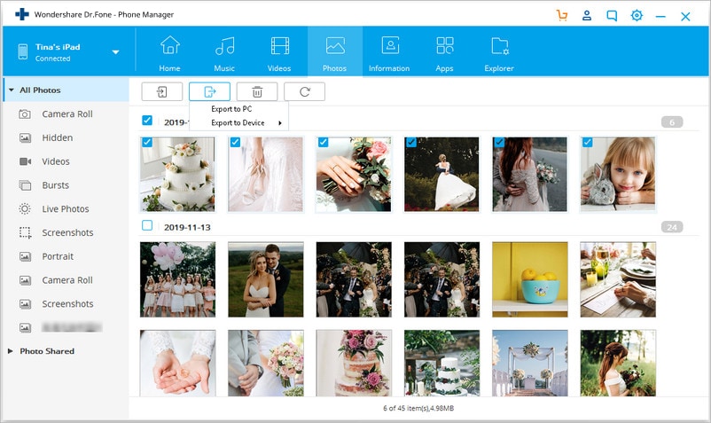This screenshot has height=423, width=711.
Task: Uncheck the first date group checkbox
Action: pos(147,120)
